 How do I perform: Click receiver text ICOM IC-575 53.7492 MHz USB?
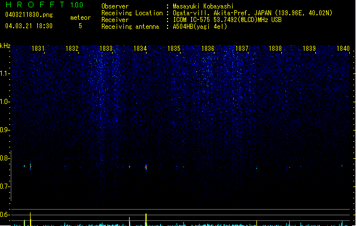[x=227, y=20]
